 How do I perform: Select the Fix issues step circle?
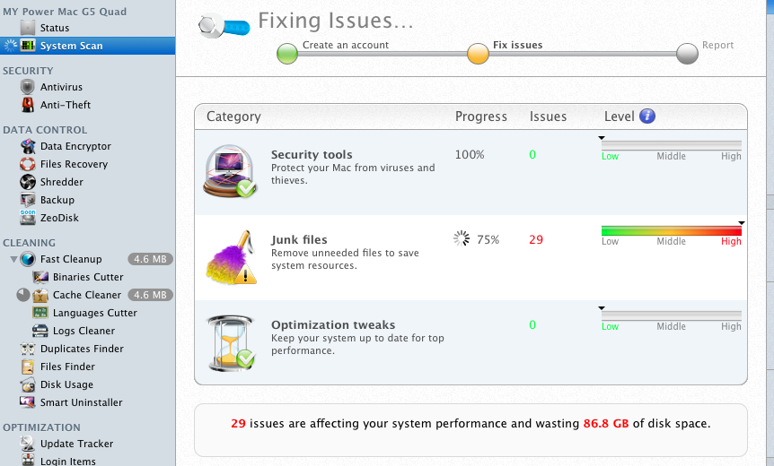coord(478,55)
